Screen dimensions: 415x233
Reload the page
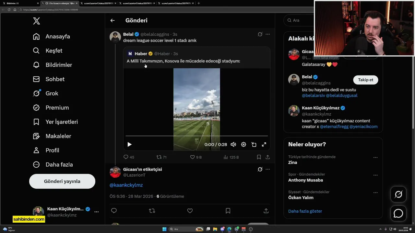[x=9, y=10]
